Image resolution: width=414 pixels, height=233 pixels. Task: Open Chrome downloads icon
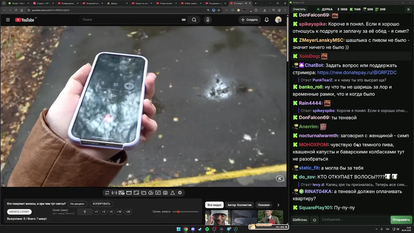pos(265,10)
